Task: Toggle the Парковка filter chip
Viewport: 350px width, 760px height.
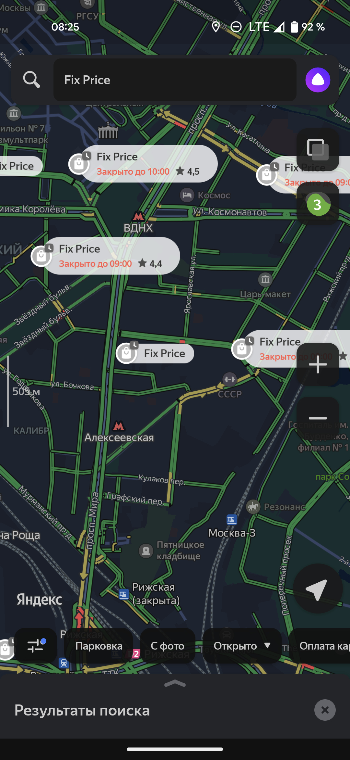Action: [99, 646]
